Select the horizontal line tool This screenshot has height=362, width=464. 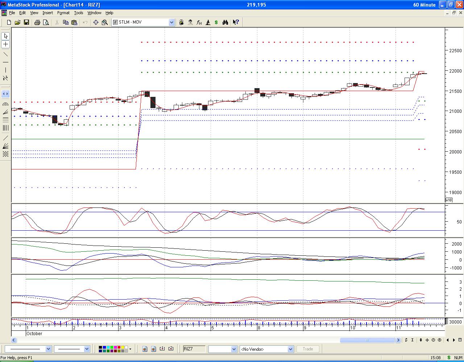pyautogui.click(x=5, y=62)
